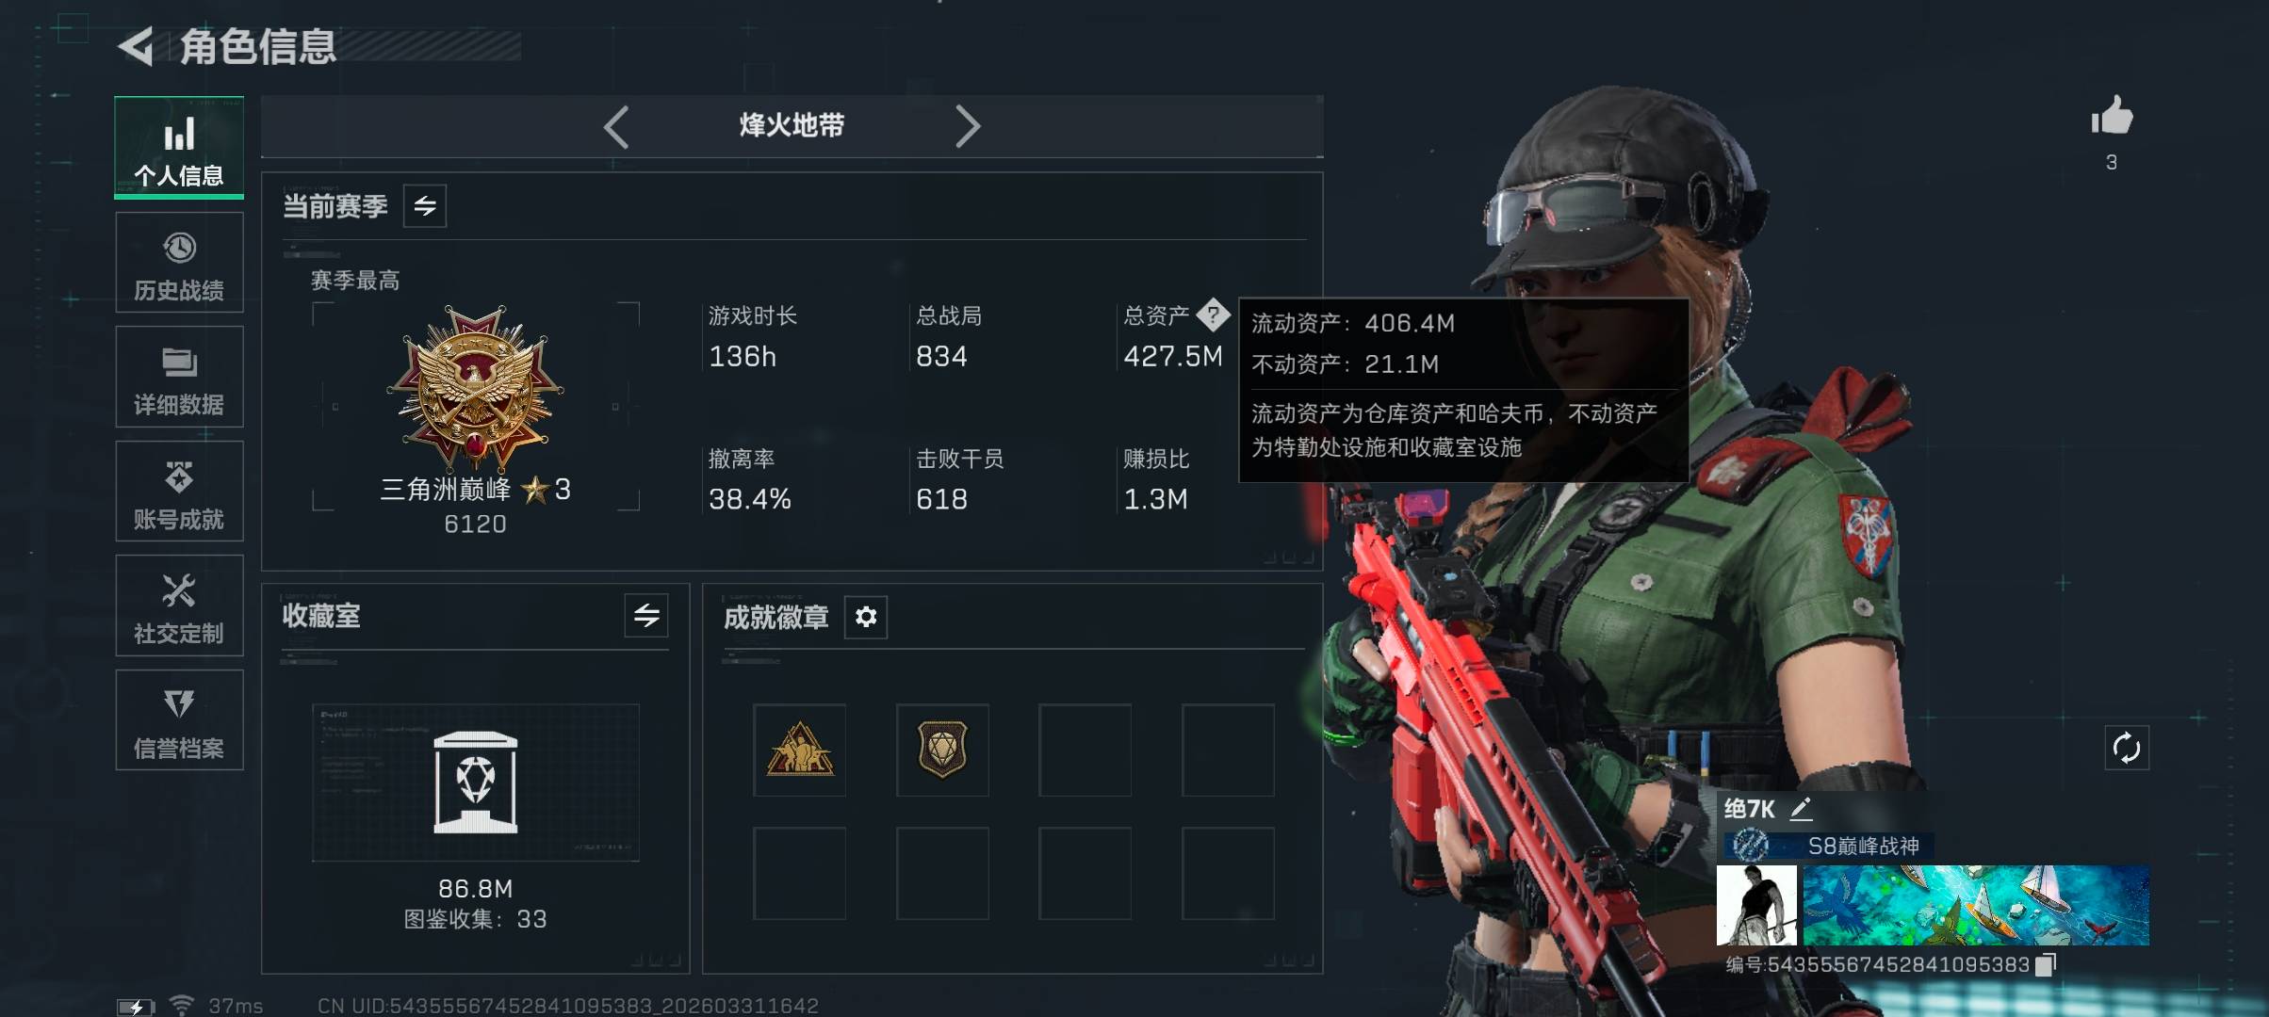The image size is (2269, 1017).
Task: Click the triangle achievement badge
Action: 800,751
